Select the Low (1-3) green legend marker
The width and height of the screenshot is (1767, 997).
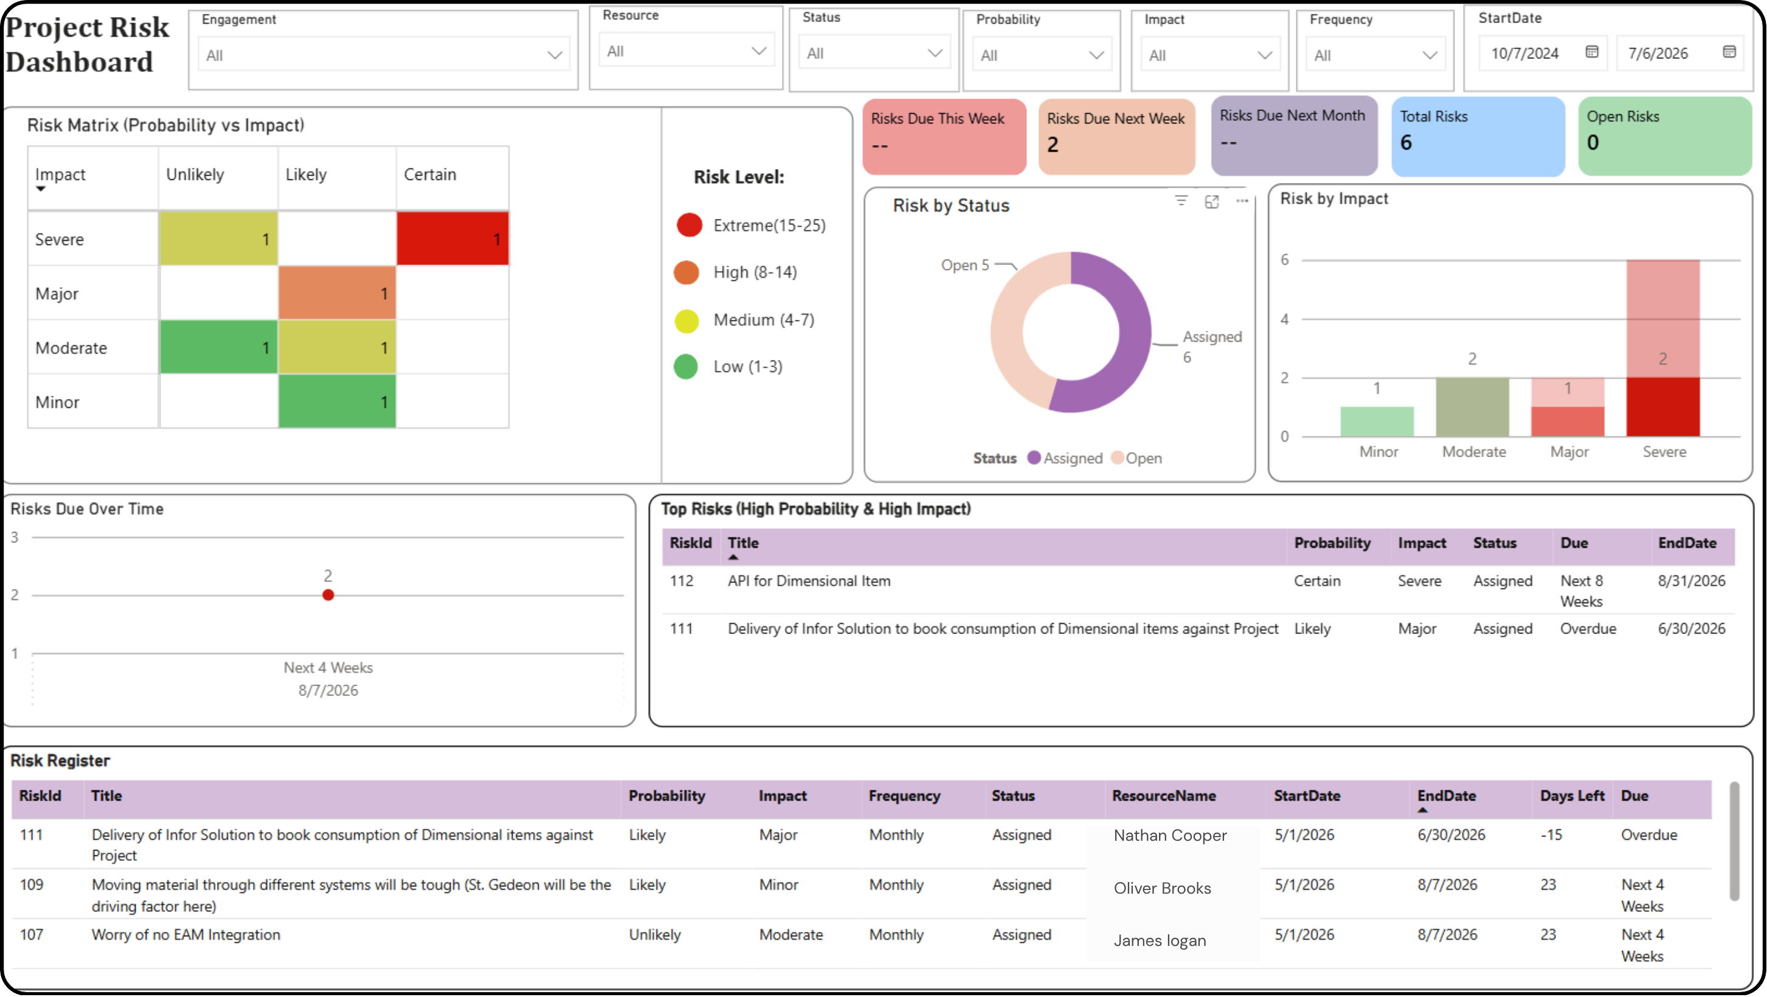point(685,367)
